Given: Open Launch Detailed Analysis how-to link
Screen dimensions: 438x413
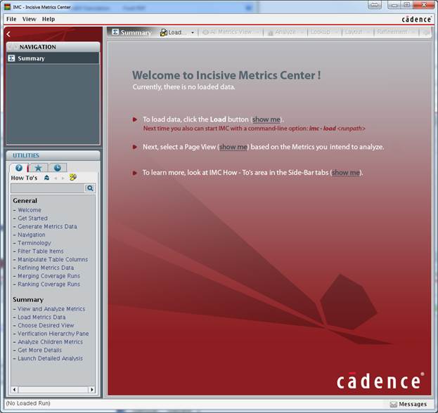Looking at the screenshot, I should 51,358.
